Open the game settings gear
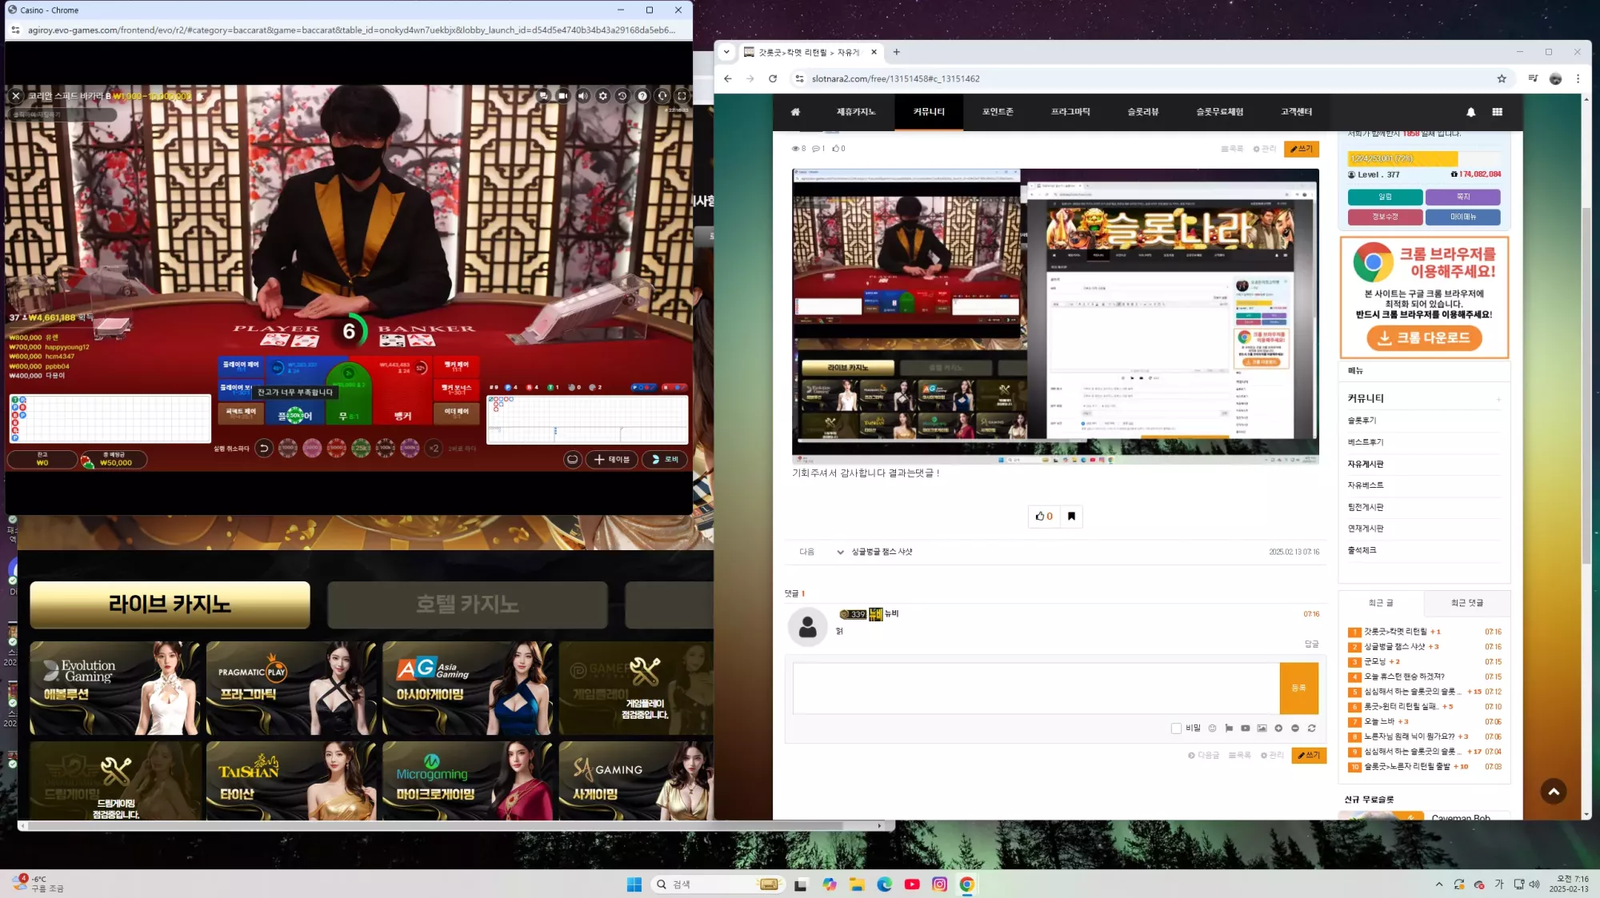1600x898 pixels. (x=602, y=96)
